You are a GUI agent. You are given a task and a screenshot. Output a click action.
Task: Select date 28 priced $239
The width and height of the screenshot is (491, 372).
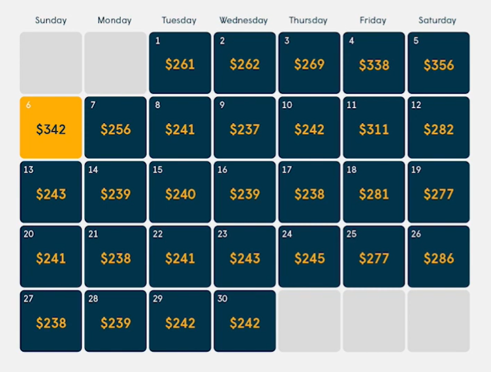[x=116, y=321]
